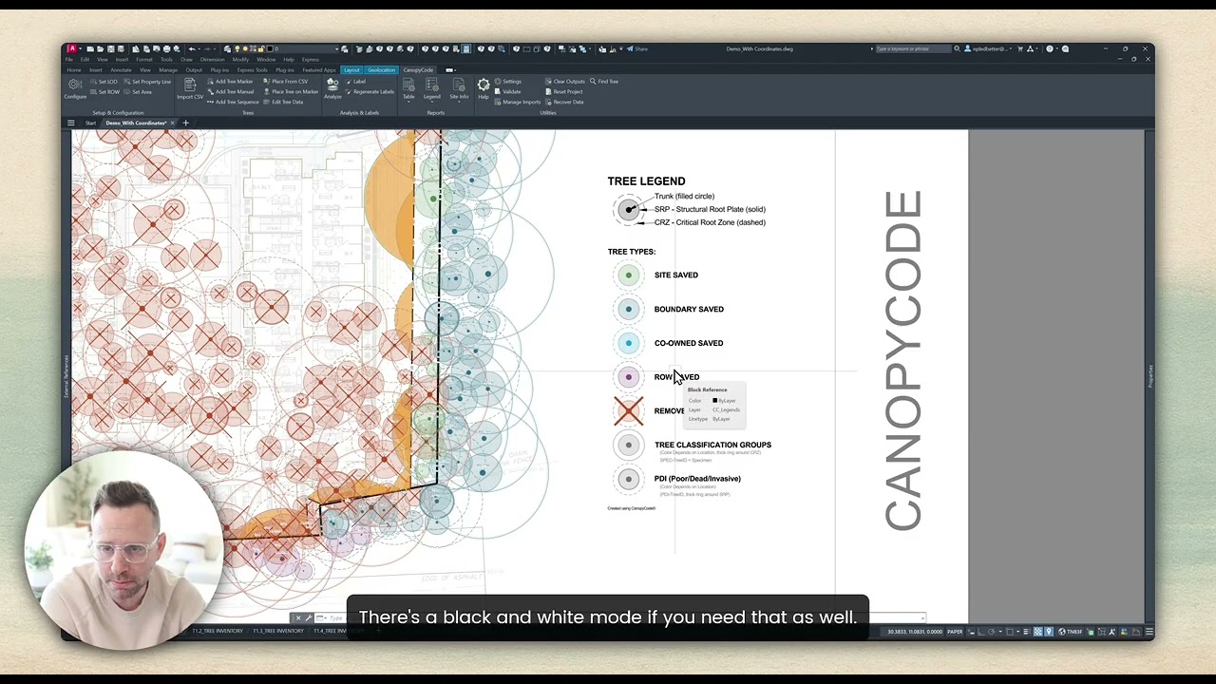
Task: Open the file tab hamburger menu
Action: pos(70,123)
